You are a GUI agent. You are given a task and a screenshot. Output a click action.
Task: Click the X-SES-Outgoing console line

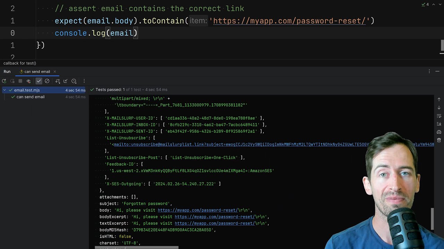coord(162,184)
